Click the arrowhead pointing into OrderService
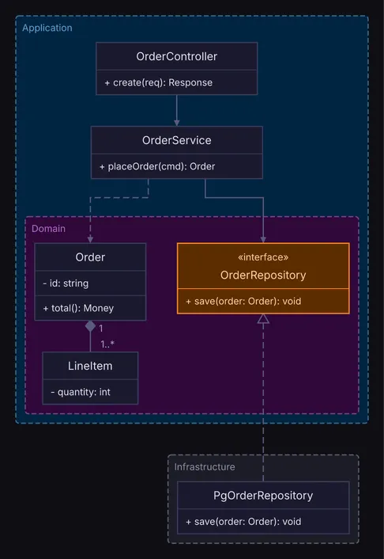 coord(176,123)
